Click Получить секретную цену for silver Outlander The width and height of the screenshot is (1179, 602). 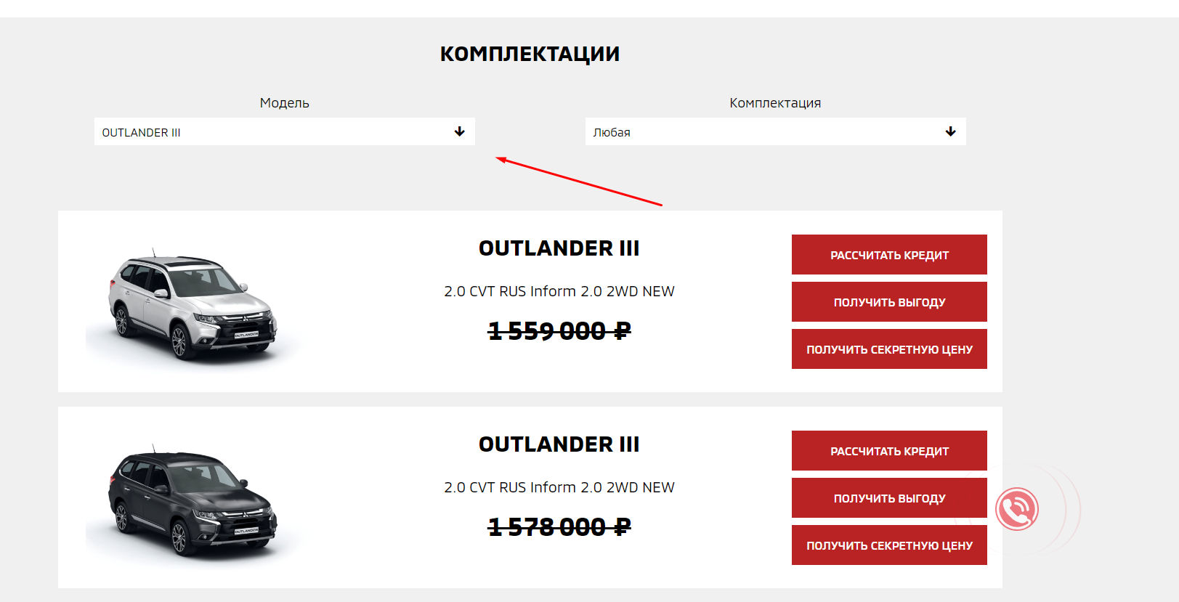(x=889, y=349)
